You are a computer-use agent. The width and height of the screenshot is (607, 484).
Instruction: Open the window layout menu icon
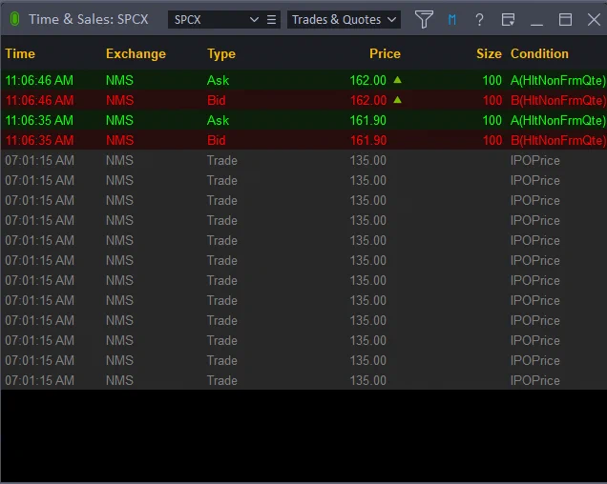508,19
